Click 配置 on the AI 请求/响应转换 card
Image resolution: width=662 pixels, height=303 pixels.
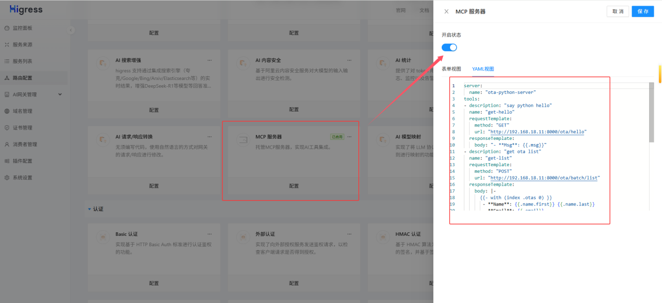tap(154, 186)
